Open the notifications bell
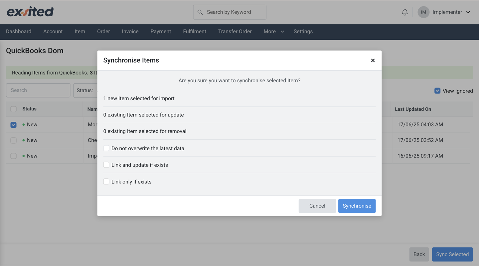Image resolution: width=479 pixels, height=266 pixels. tap(405, 12)
